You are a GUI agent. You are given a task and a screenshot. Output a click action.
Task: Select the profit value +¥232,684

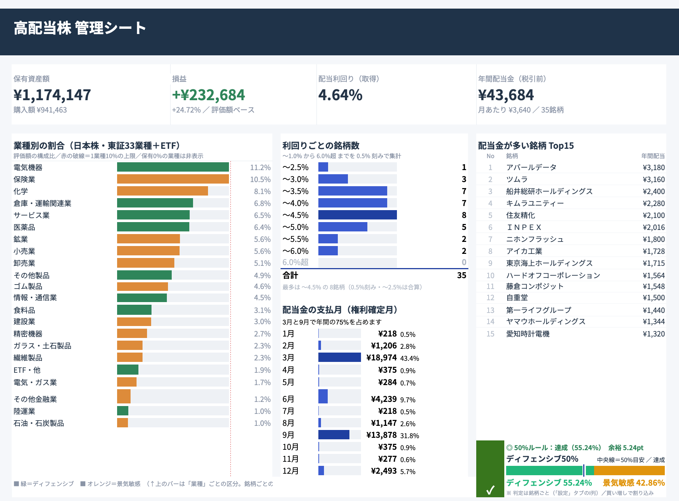click(x=208, y=95)
